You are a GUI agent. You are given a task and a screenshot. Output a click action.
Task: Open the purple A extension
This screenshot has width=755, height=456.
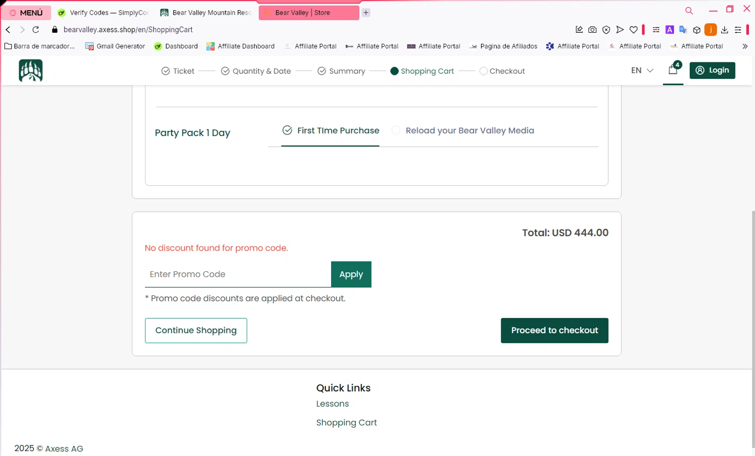pyautogui.click(x=669, y=30)
